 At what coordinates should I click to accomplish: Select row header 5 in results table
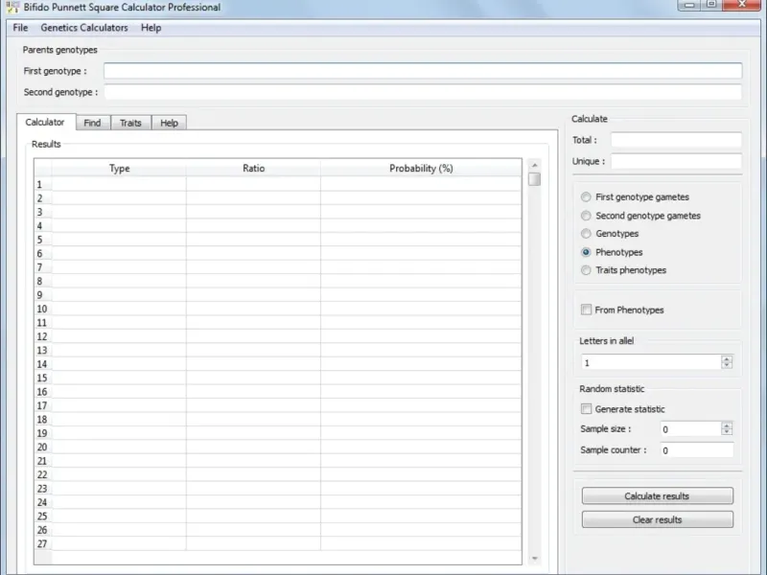(42, 240)
